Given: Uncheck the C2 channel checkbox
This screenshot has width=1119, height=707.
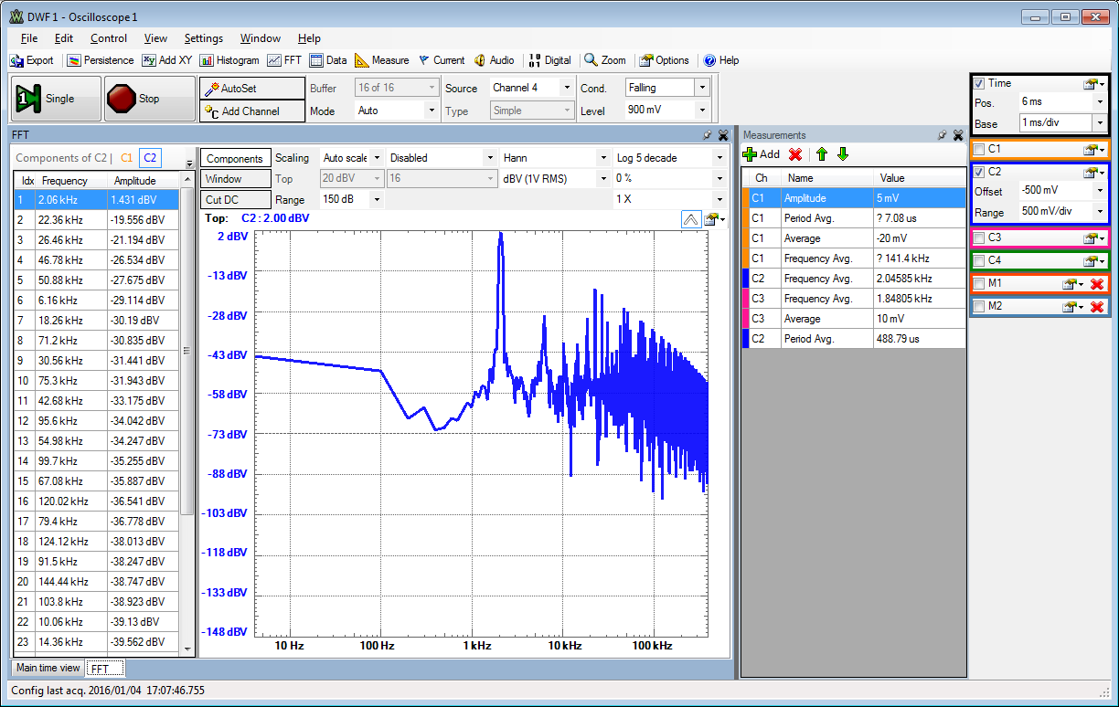Looking at the screenshot, I should click(979, 172).
